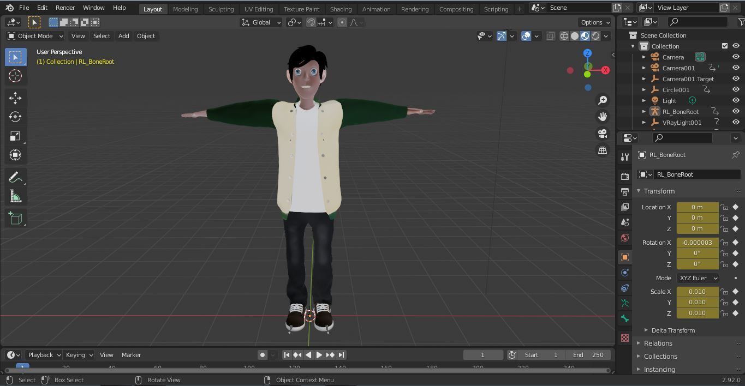Toggle Collection exclude checkbox in outliner
The height and width of the screenshot is (386, 745).
[725, 46]
